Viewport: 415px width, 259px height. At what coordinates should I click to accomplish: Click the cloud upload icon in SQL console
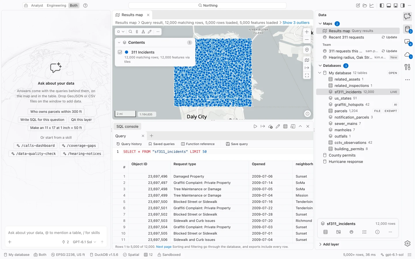coord(270,126)
